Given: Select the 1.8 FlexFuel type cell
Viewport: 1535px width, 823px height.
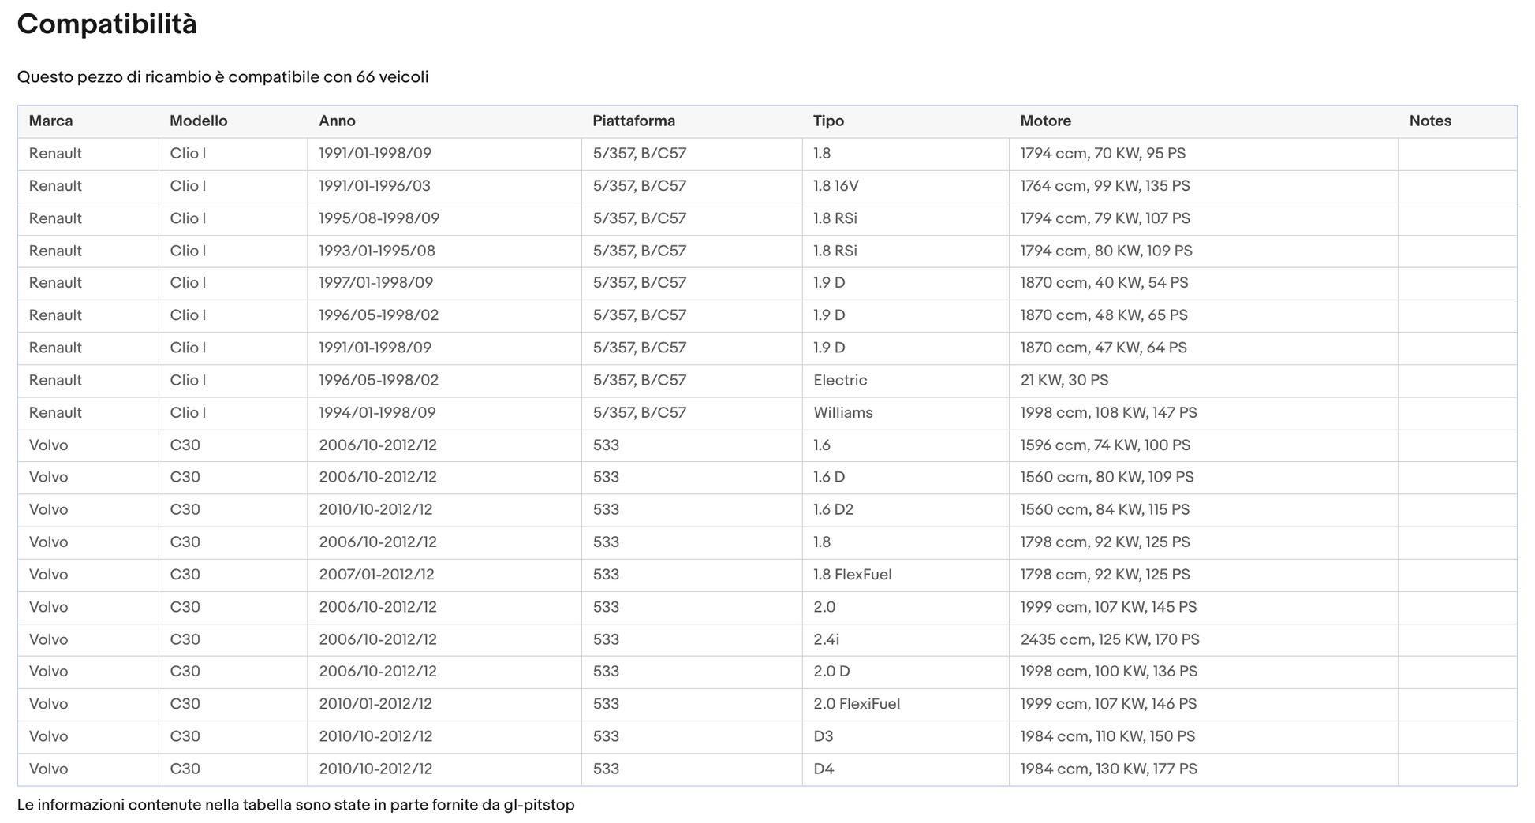Looking at the screenshot, I should (906, 575).
